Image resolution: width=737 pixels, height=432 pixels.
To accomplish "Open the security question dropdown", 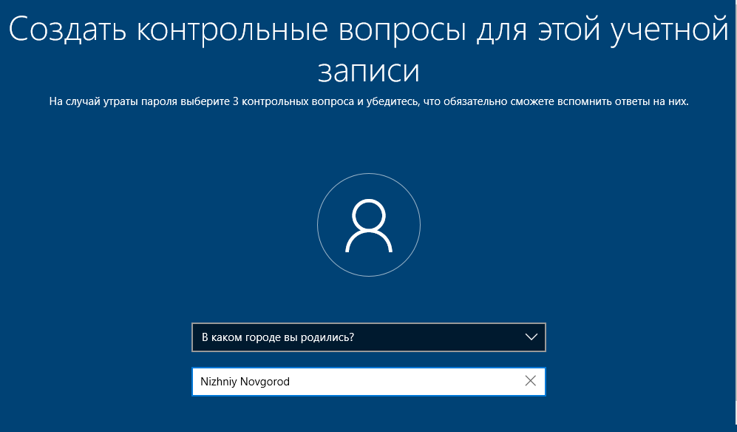I will pyautogui.click(x=368, y=337).
